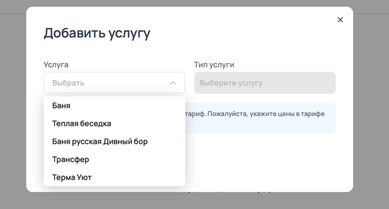Close the "Добавить услугу" dialog
The height and width of the screenshot is (209, 389).
pos(340,19)
